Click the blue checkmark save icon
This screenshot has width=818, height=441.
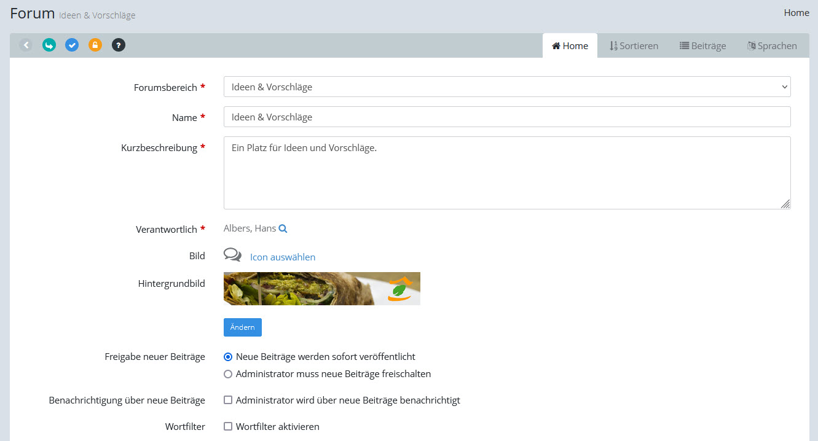(x=72, y=45)
